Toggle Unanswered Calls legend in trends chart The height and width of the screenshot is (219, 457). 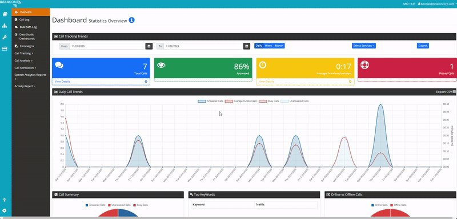coord(296,101)
